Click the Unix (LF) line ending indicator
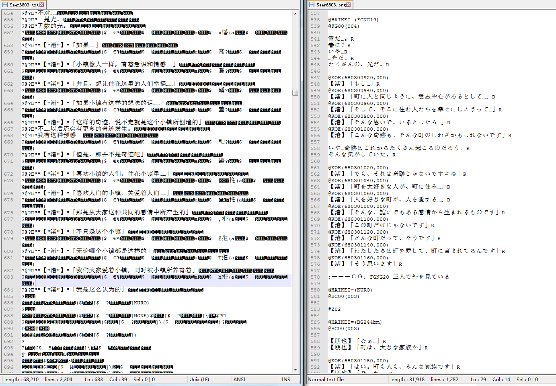Screen dimensions: 556x386 tap(199, 380)
